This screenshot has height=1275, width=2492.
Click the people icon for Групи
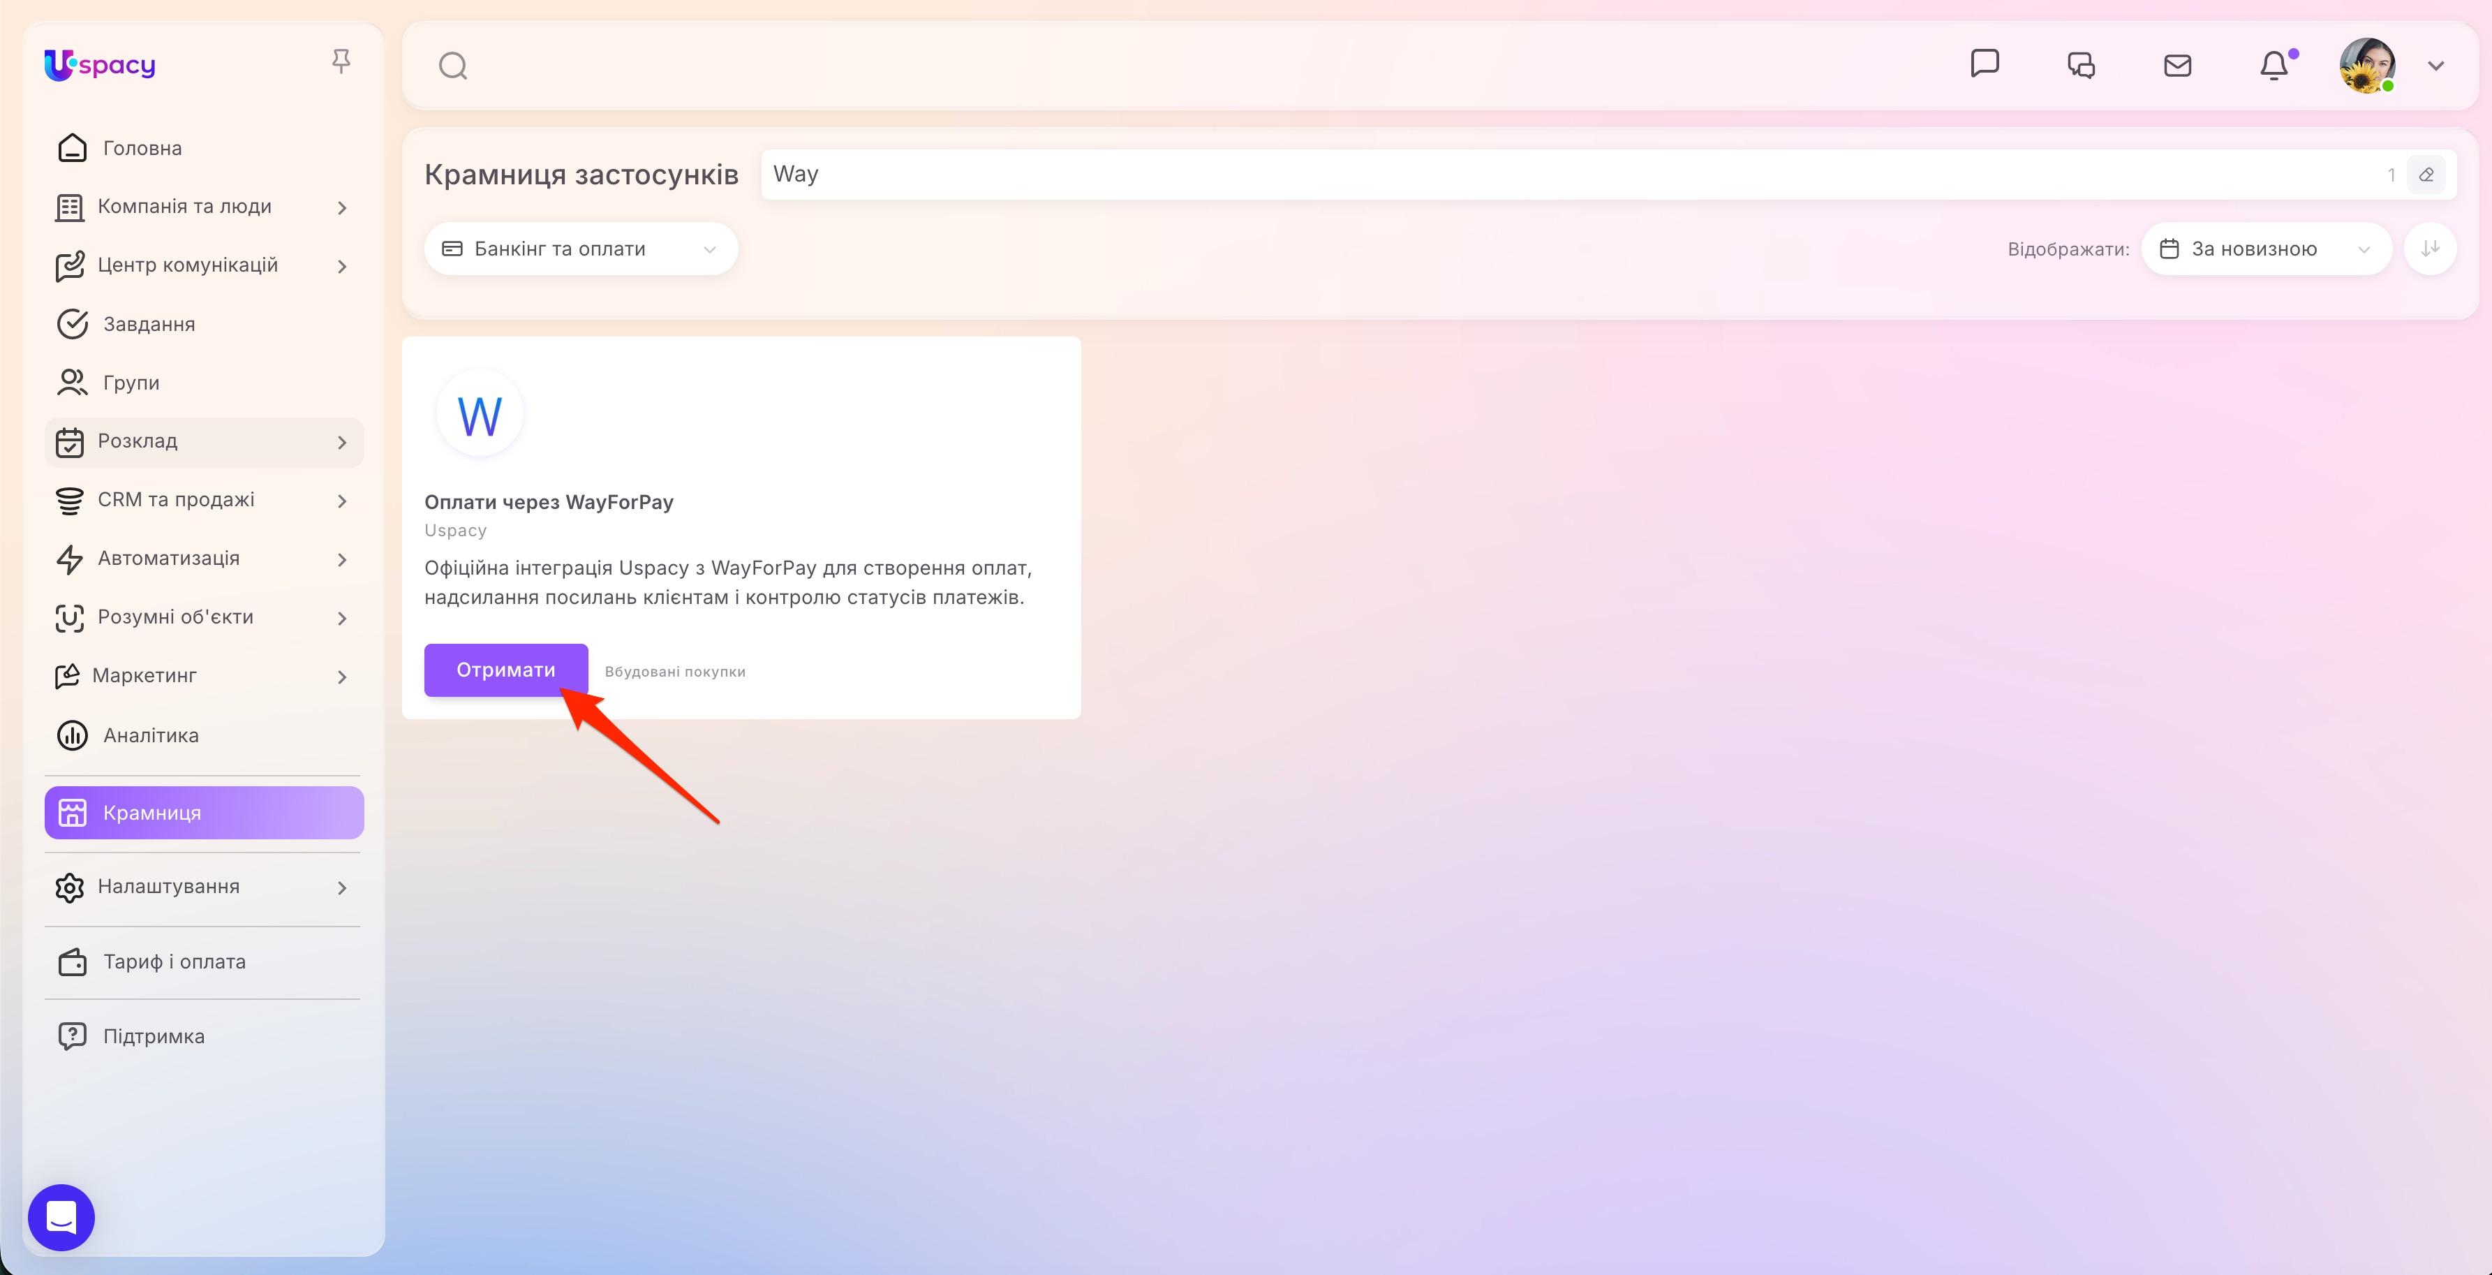(x=73, y=382)
